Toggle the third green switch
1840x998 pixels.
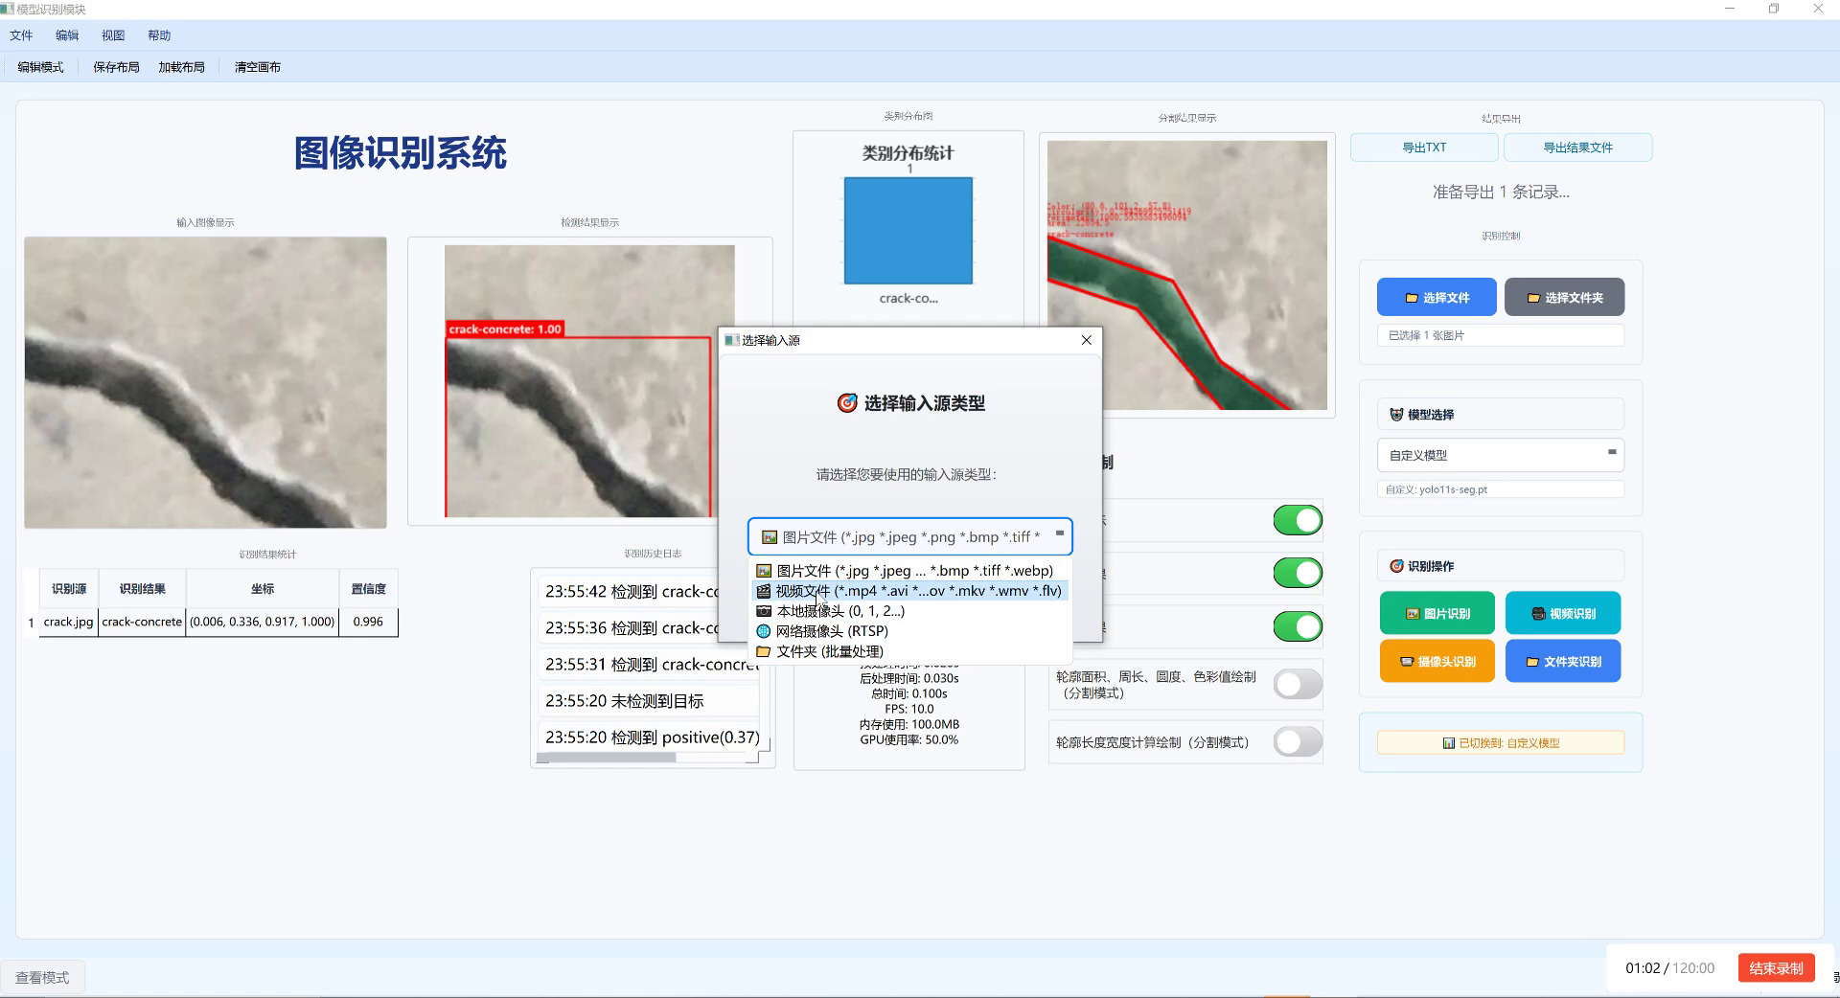1298,626
